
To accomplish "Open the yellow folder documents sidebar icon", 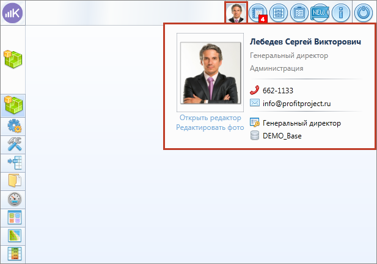I will [x=15, y=180].
